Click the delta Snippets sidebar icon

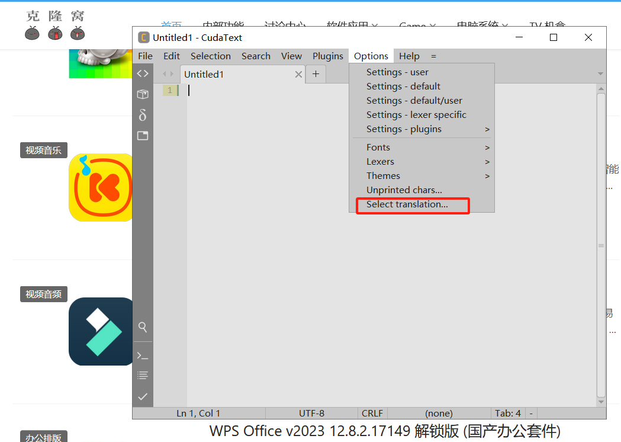coord(143,115)
